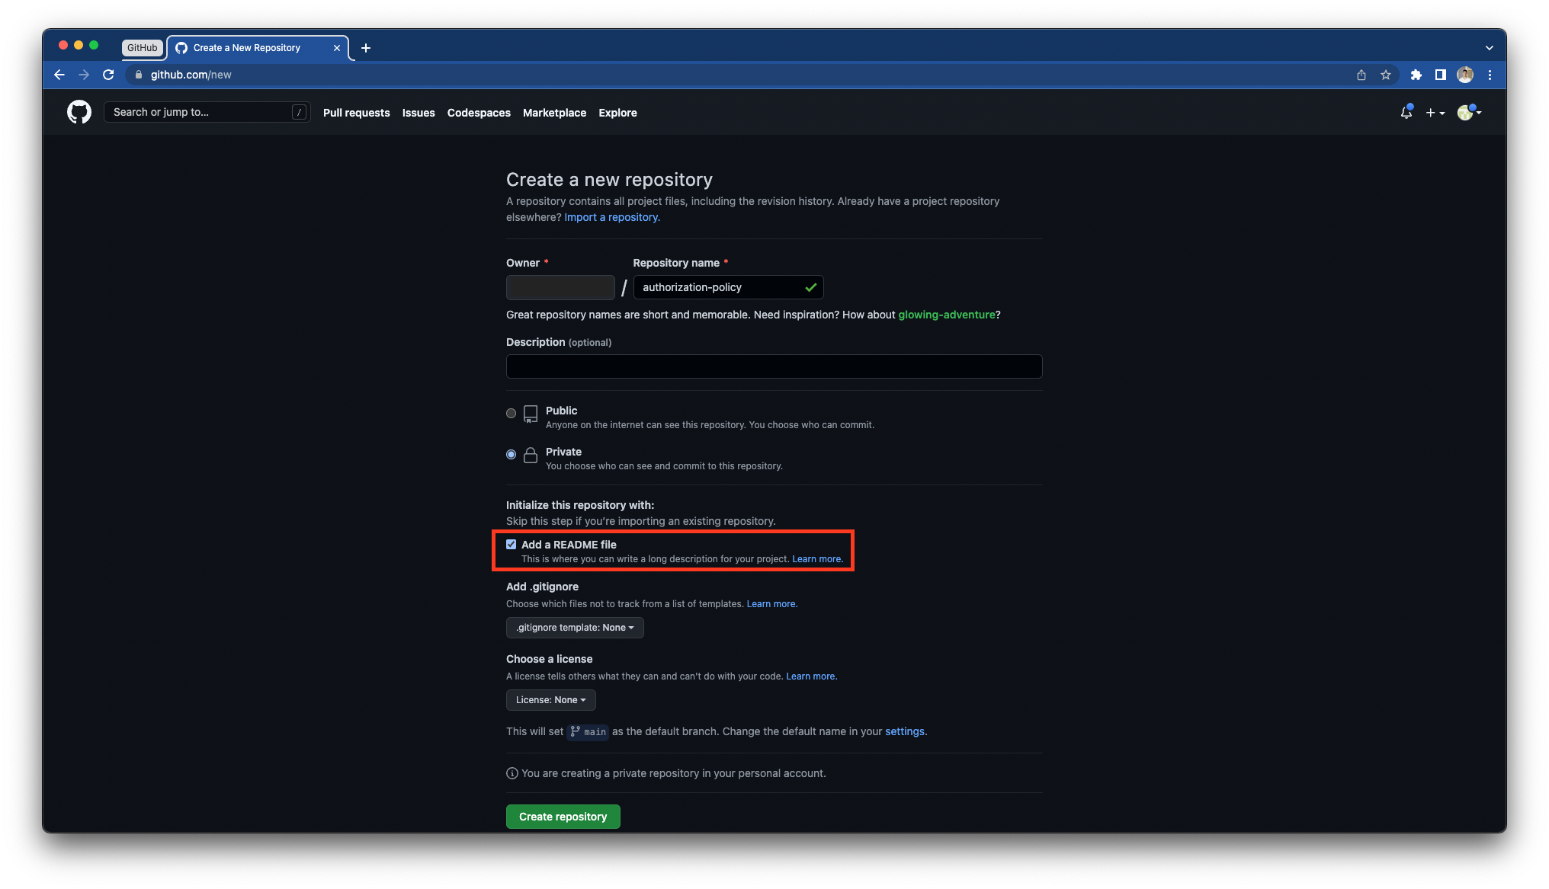This screenshot has height=889, width=1549.
Task: Click the notifications bell icon
Action: 1406,112
